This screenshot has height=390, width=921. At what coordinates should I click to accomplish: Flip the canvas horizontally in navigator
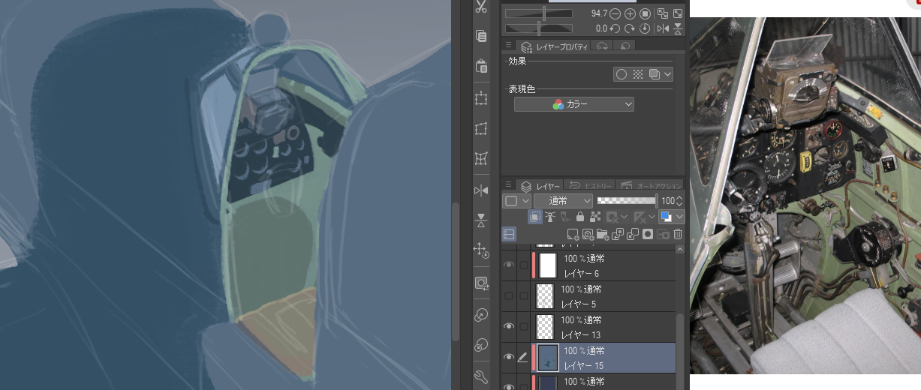pos(663,28)
